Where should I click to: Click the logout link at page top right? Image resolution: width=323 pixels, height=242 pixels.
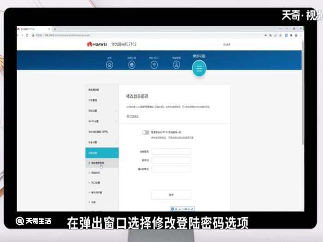pos(227,44)
